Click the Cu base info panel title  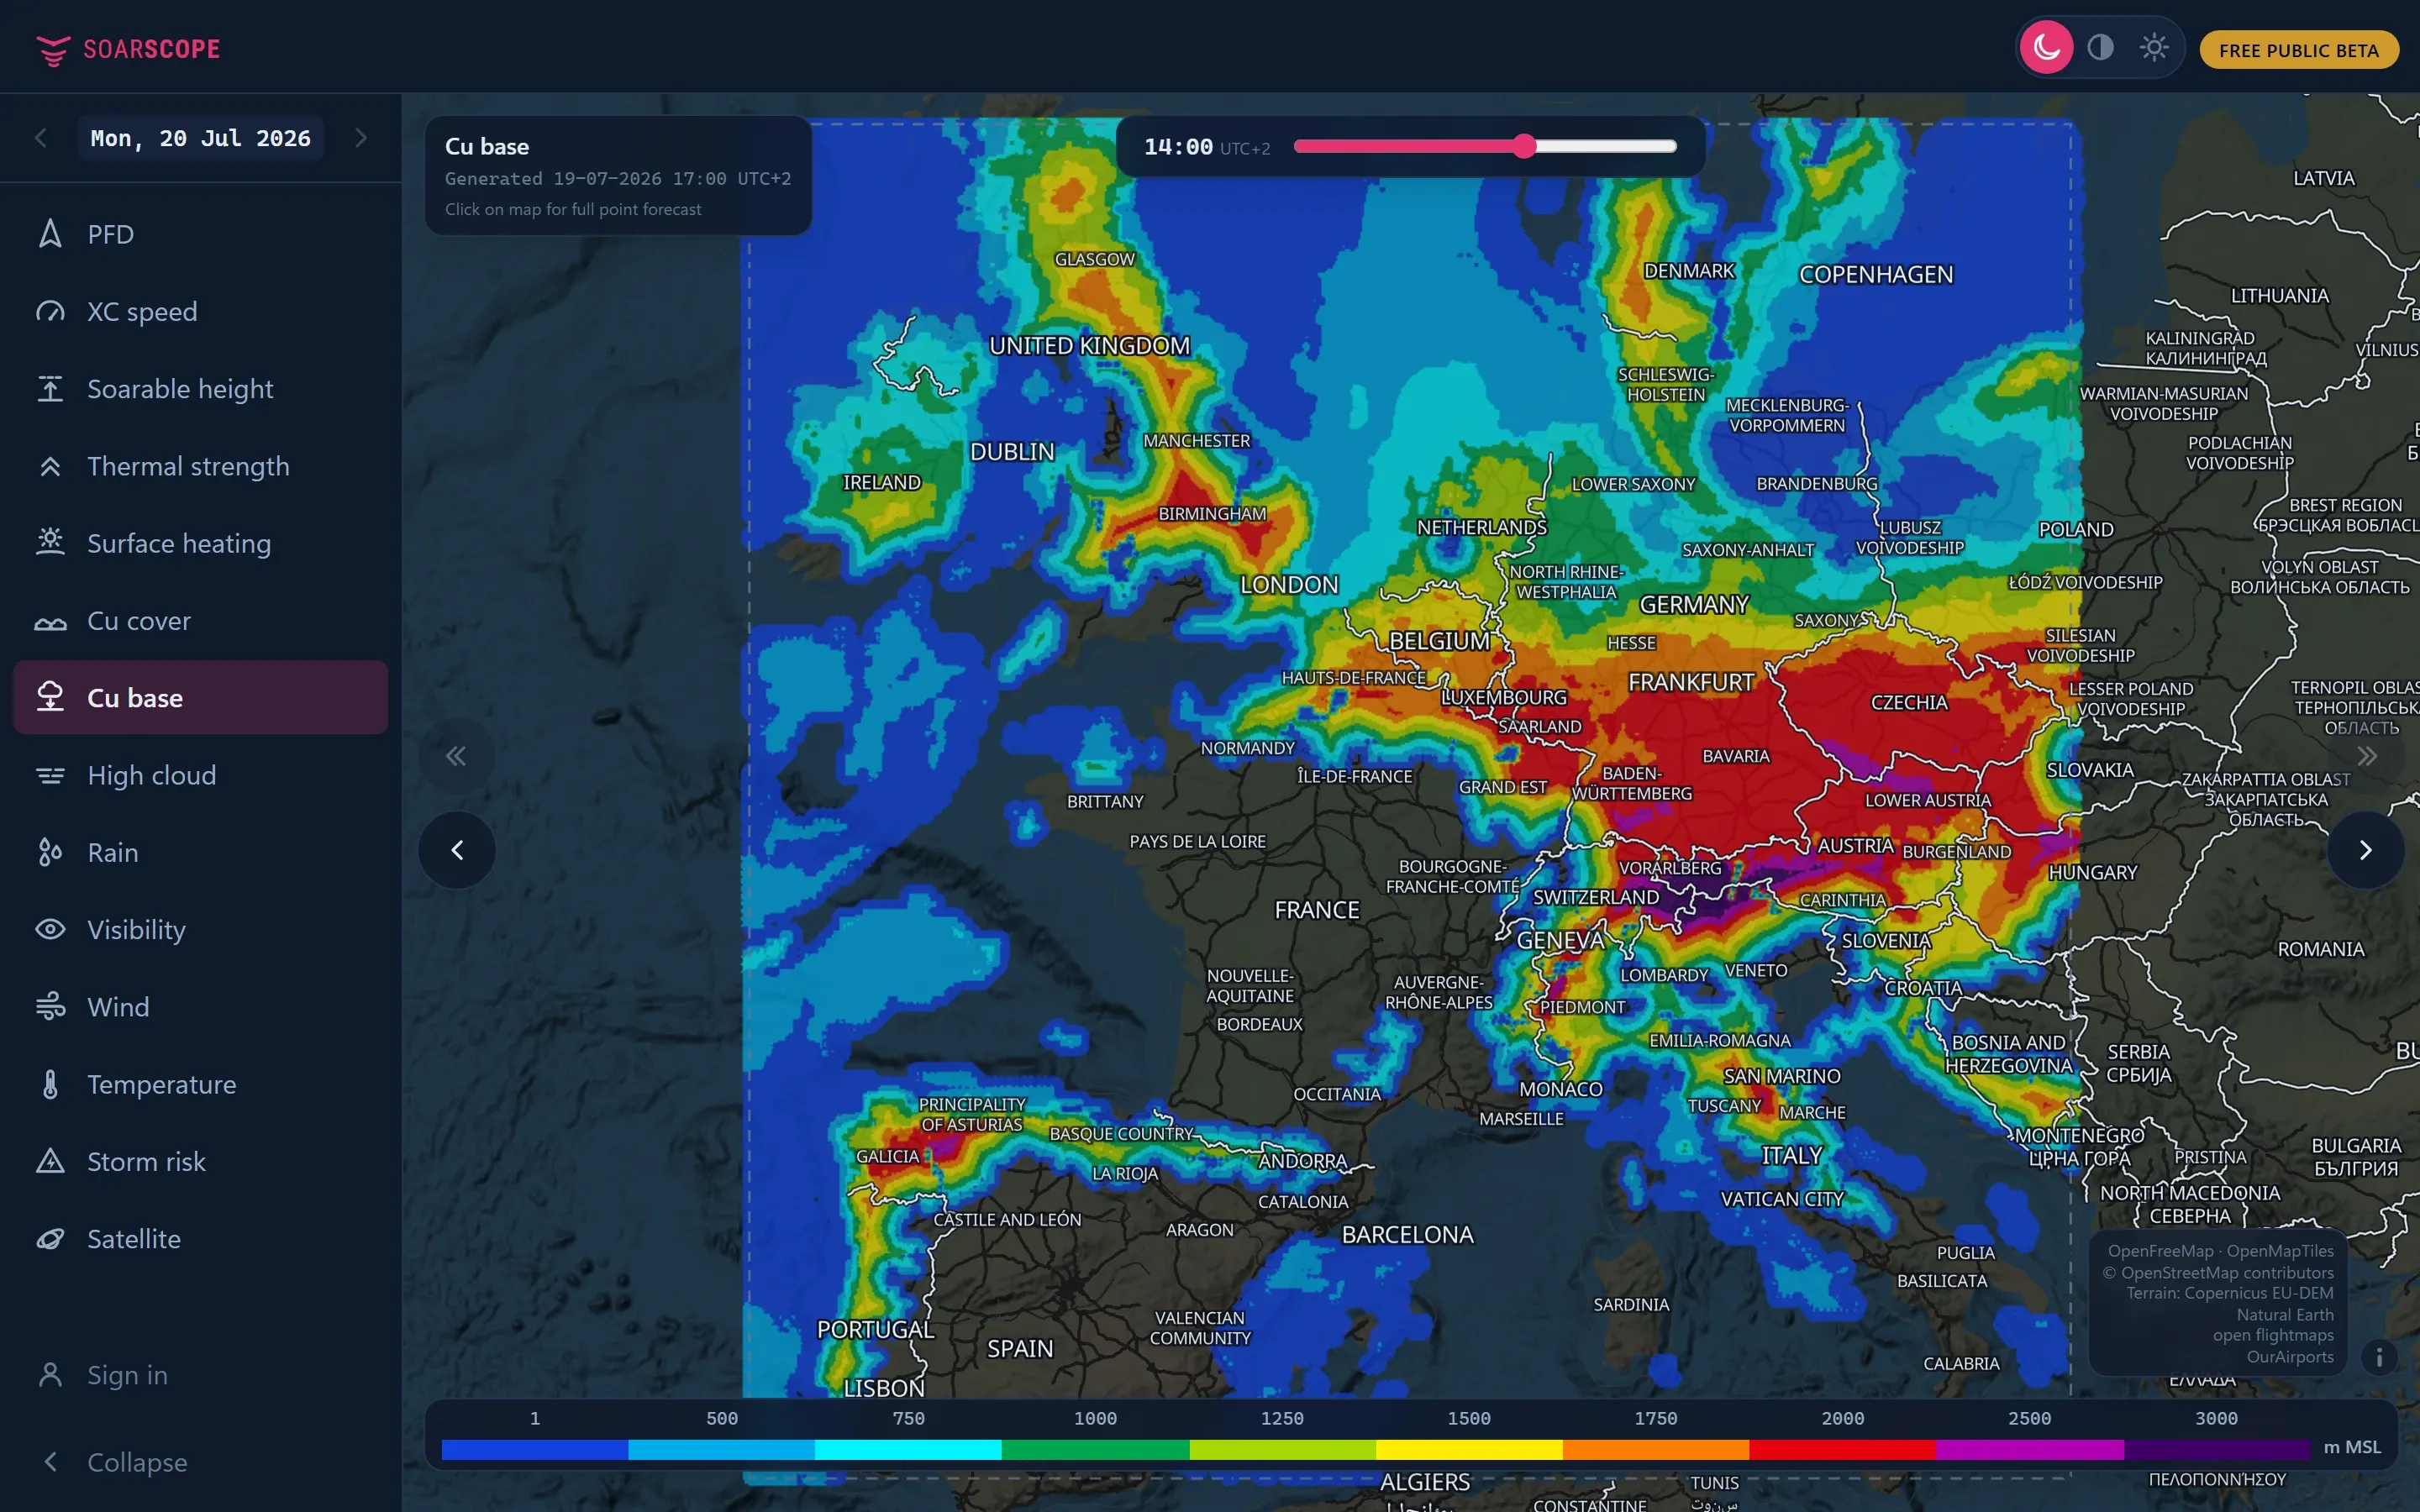tap(487, 146)
